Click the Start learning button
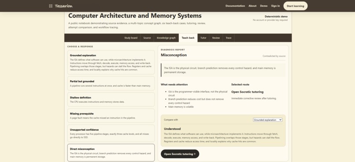 295,6
